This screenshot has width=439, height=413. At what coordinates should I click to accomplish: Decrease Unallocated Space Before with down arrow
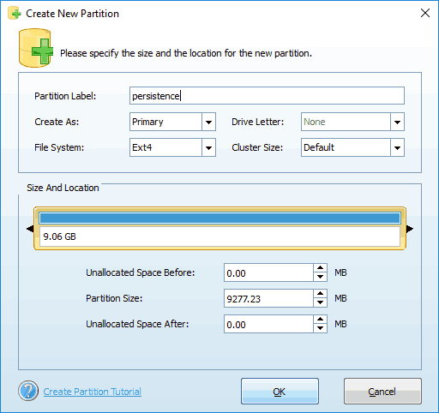click(320, 277)
